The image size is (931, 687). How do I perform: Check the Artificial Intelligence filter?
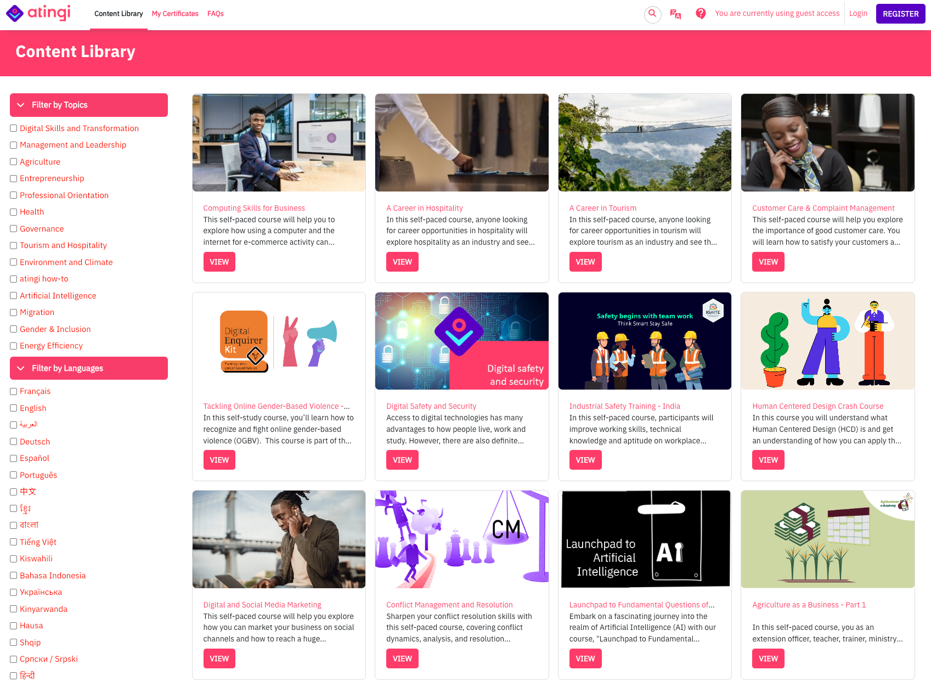14,296
